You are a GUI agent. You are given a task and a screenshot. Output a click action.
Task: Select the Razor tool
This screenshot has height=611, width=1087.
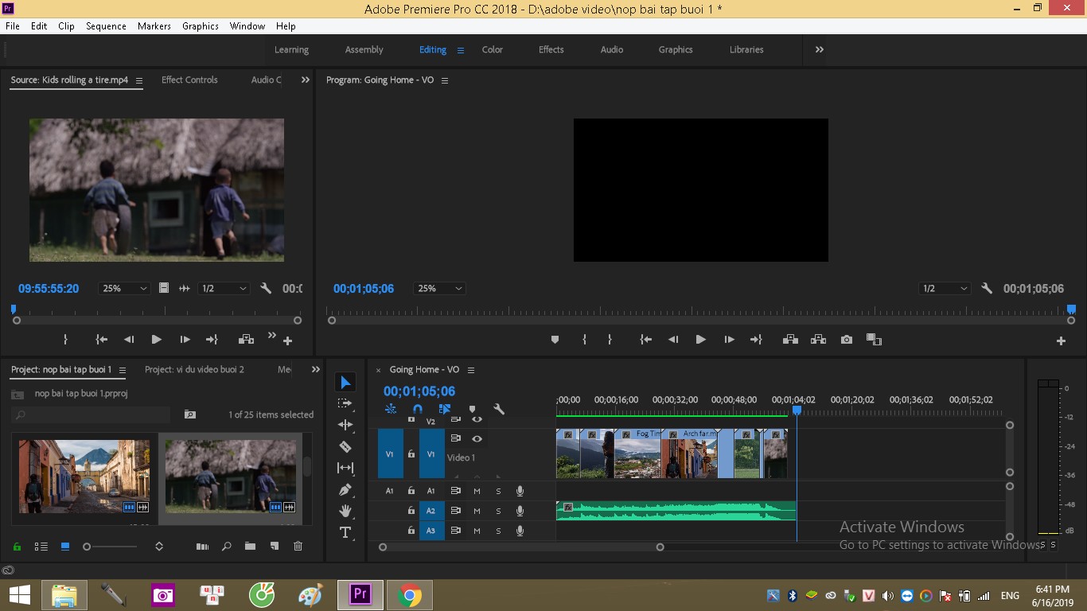[x=345, y=446]
